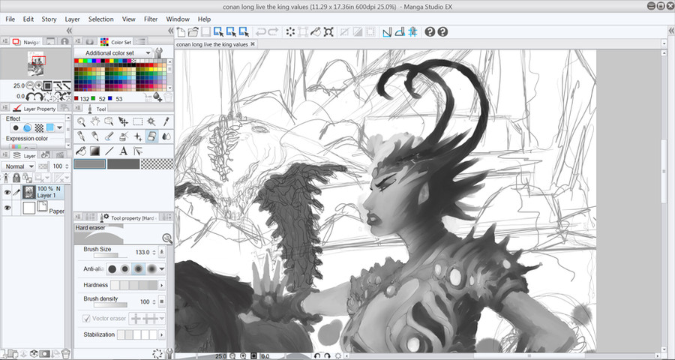Click Open file folder icon
The height and width of the screenshot is (360, 675).
[193, 31]
